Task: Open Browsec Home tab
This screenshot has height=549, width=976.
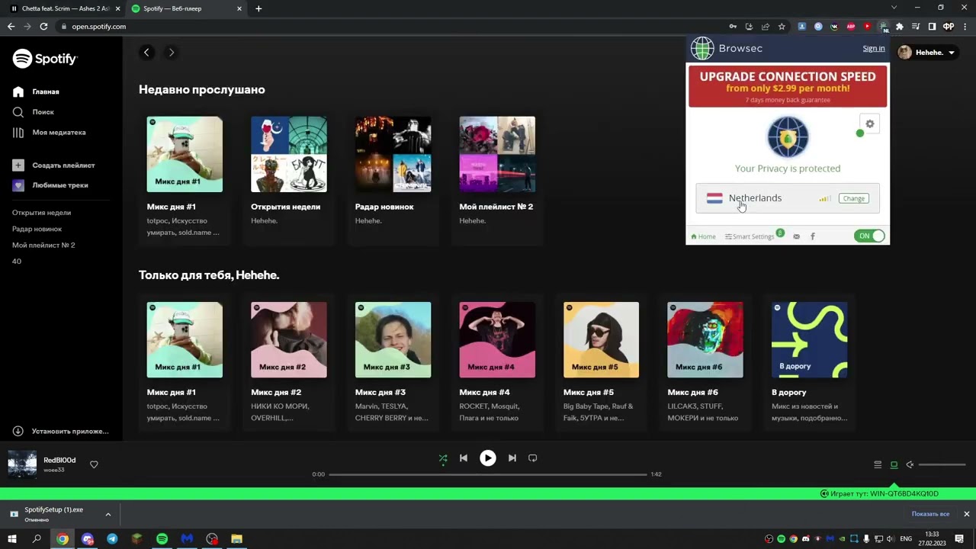Action: click(x=703, y=236)
